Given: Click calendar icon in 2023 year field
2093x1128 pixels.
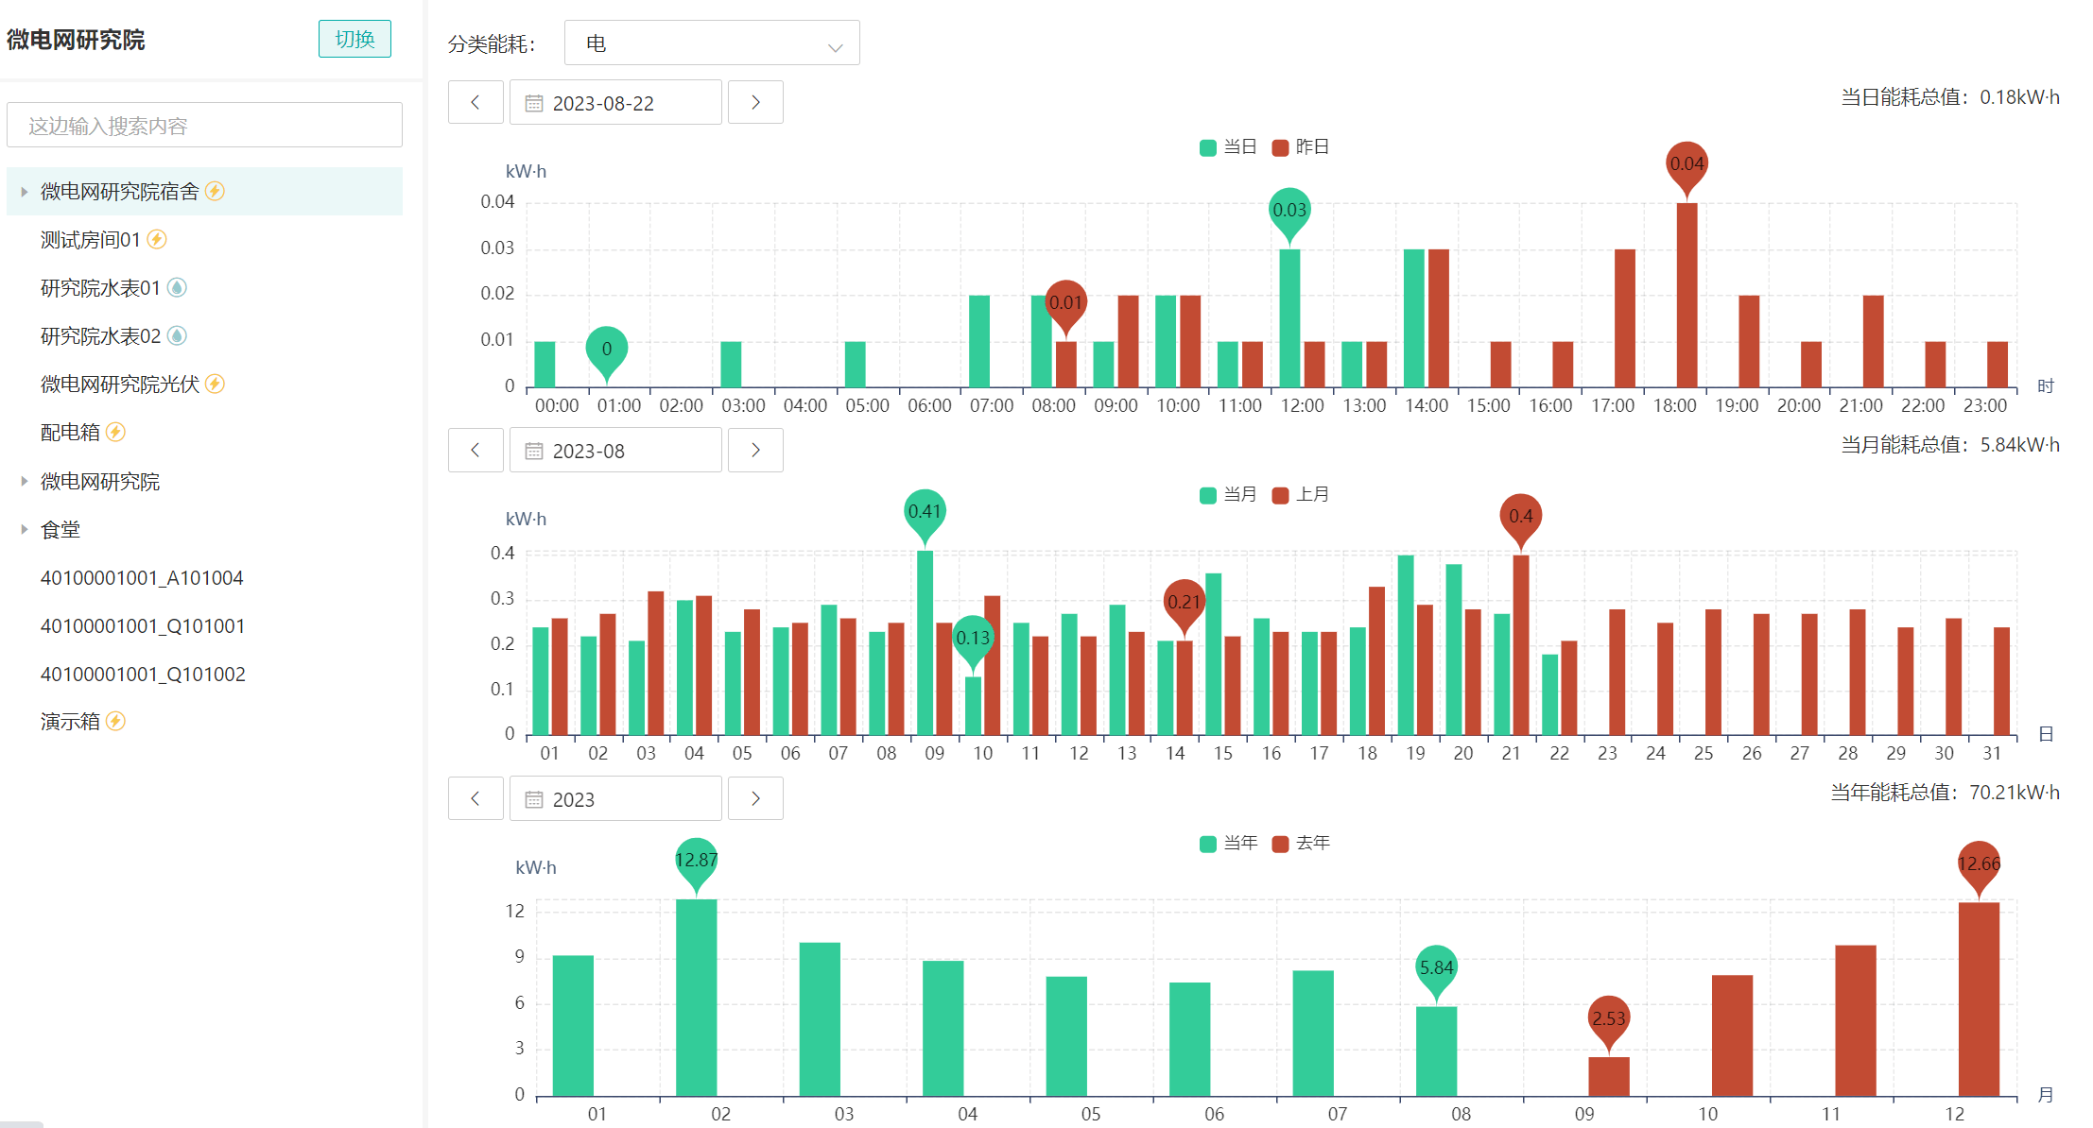Looking at the screenshot, I should [534, 799].
